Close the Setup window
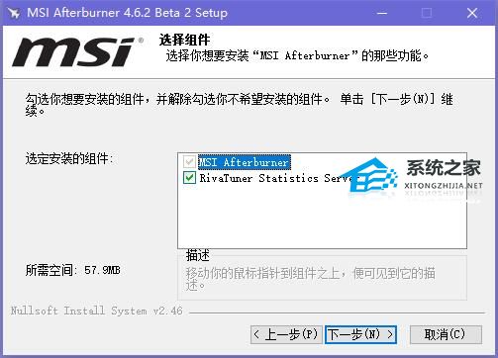The width and height of the screenshot is (498, 358). pos(472,13)
